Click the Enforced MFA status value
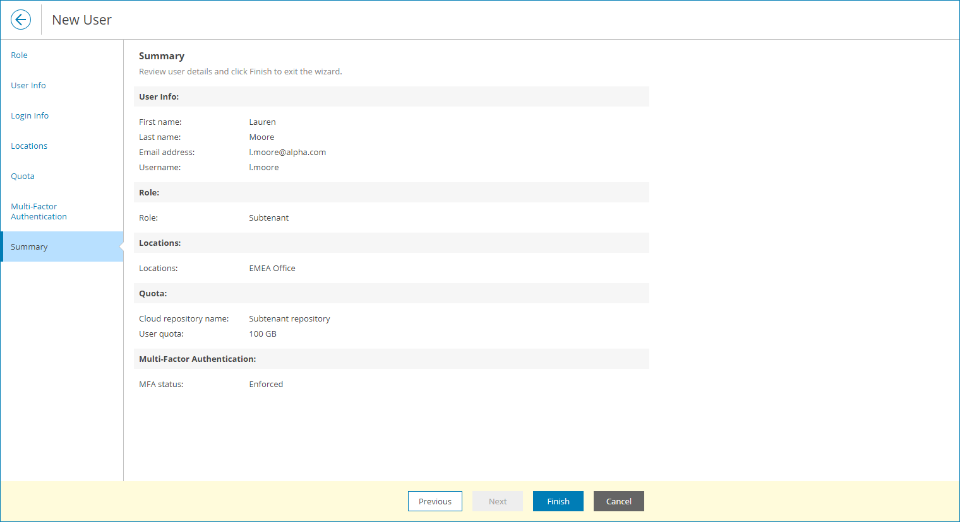960x522 pixels. coord(266,384)
